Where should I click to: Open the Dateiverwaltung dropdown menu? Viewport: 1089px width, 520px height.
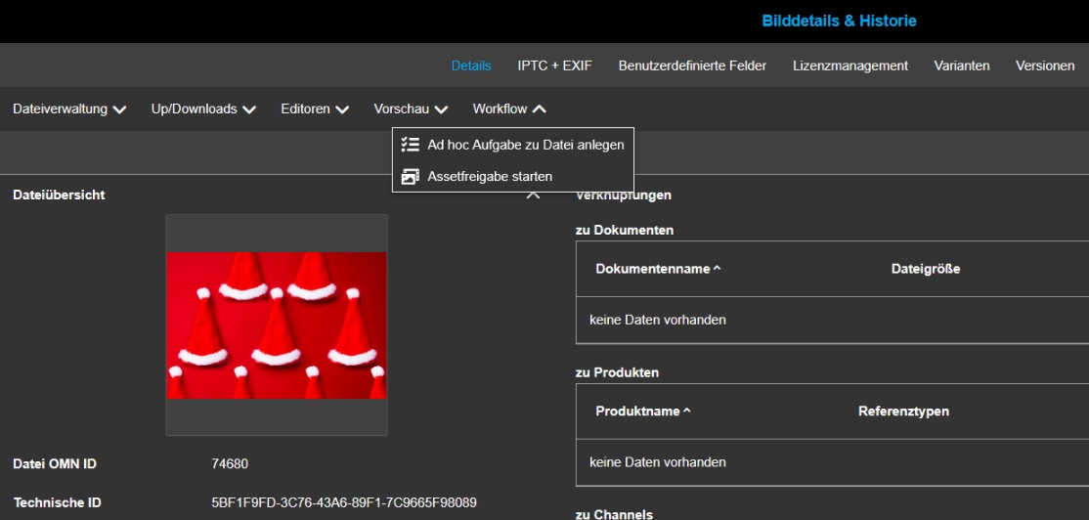(x=69, y=109)
